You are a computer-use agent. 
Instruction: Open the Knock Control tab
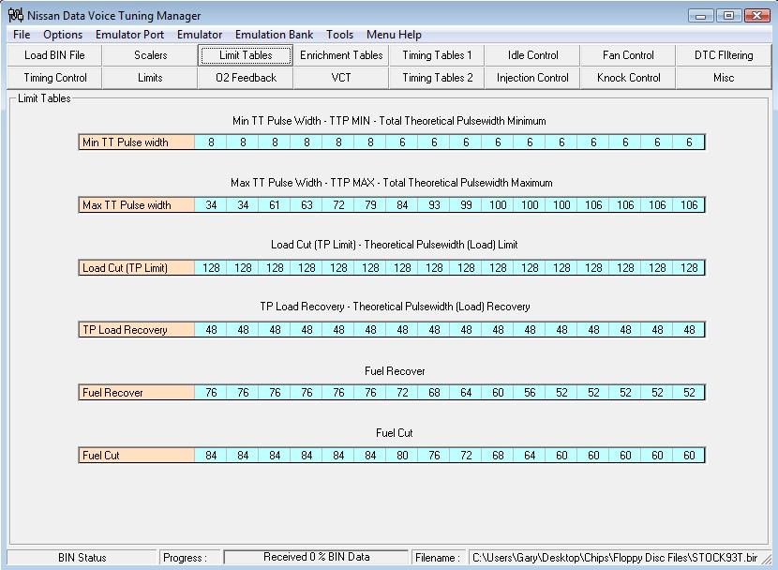click(628, 78)
